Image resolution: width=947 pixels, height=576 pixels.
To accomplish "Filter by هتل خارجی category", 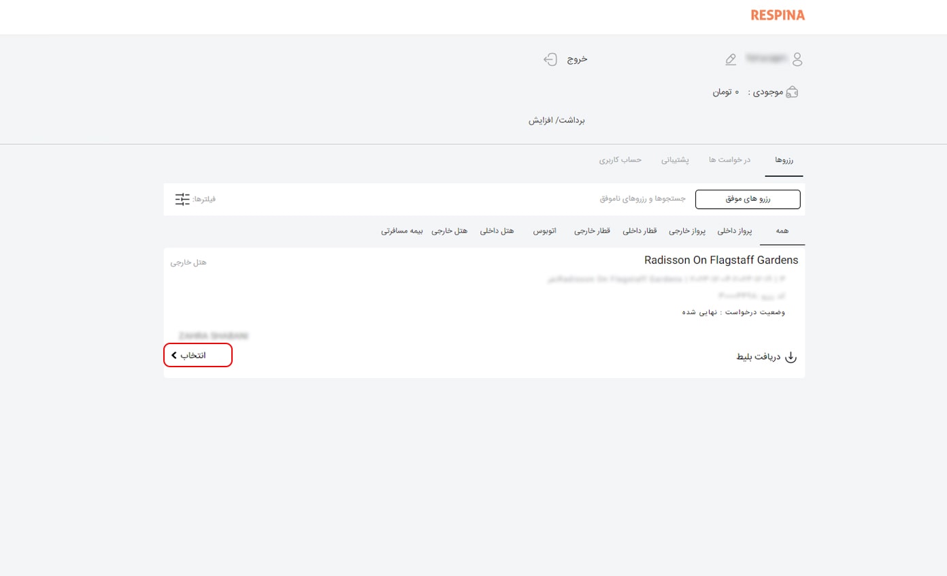I will coord(450,231).
